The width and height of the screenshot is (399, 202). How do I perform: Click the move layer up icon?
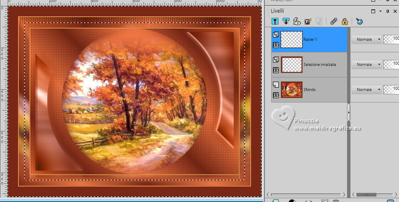[275, 21]
